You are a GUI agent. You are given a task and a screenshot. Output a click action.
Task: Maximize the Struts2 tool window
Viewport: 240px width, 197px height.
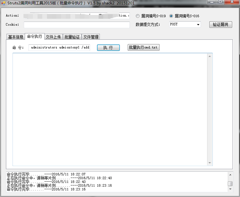[220, 2]
